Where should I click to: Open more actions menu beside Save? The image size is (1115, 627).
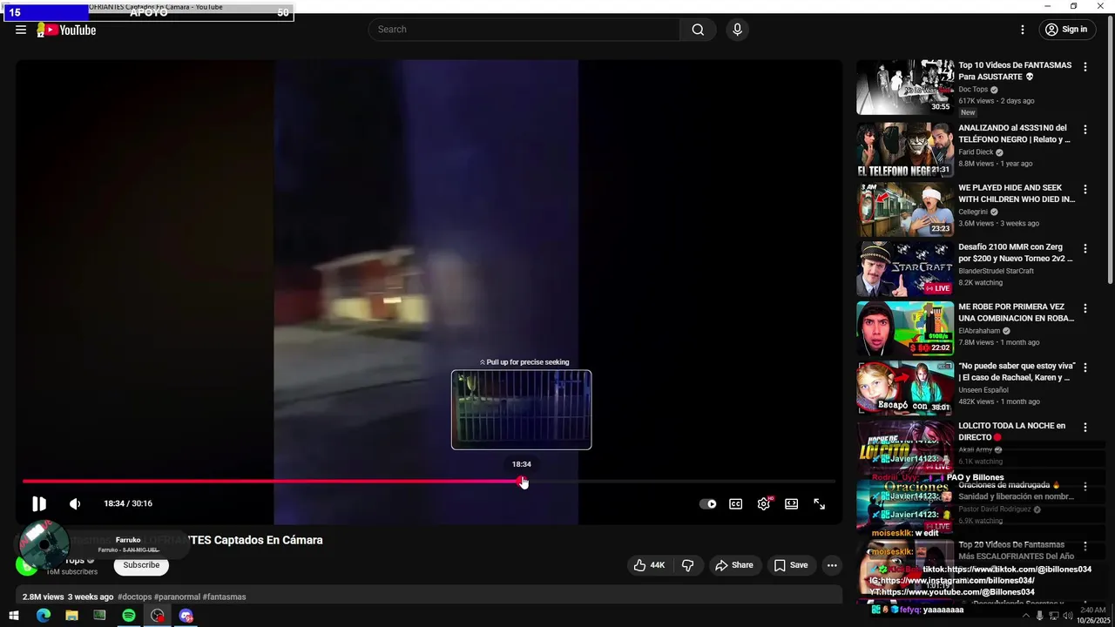(x=832, y=565)
